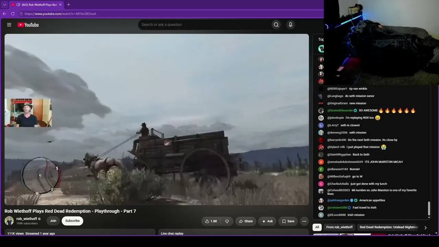Open the YouTube guide hamburger menu
This screenshot has height=247, width=439.
click(x=9, y=25)
